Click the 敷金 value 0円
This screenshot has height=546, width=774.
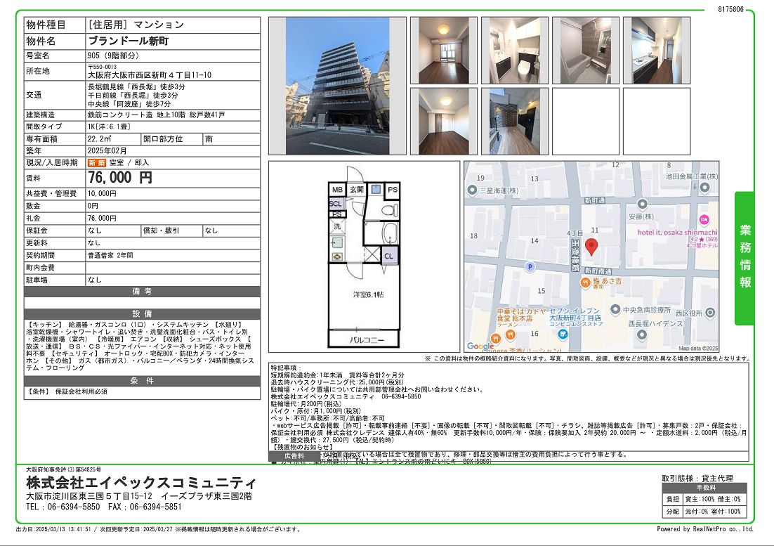click(x=93, y=206)
